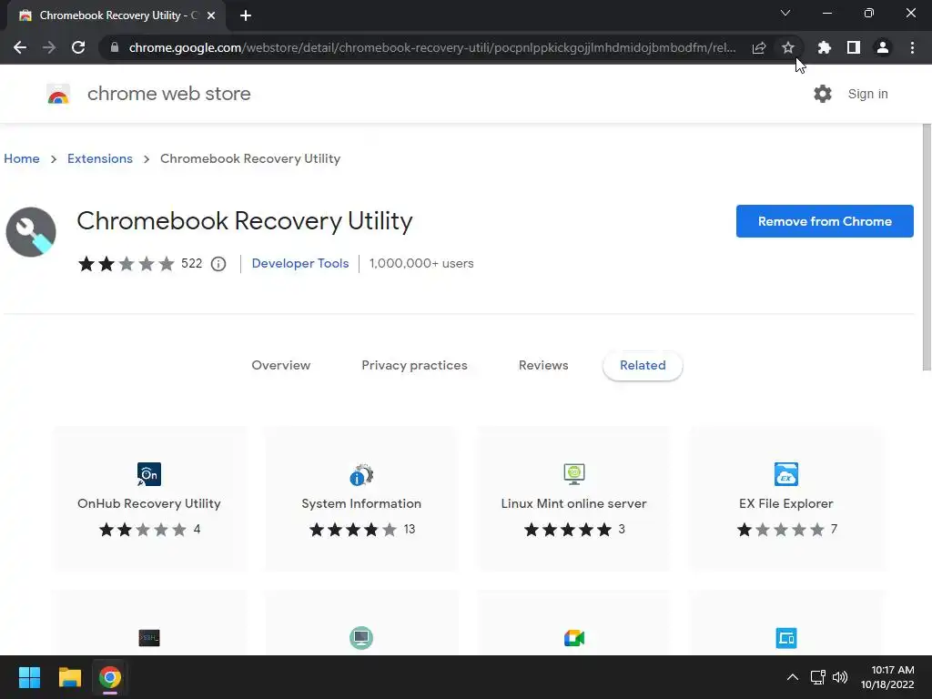Image resolution: width=932 pixels, height=699 pixels.
Task: Click the page vertical scrollbar thumb
Action: coord(926,248)
